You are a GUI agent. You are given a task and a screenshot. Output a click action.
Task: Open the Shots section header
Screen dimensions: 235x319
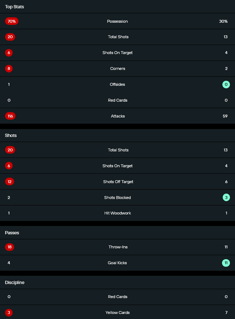point(11,136)
